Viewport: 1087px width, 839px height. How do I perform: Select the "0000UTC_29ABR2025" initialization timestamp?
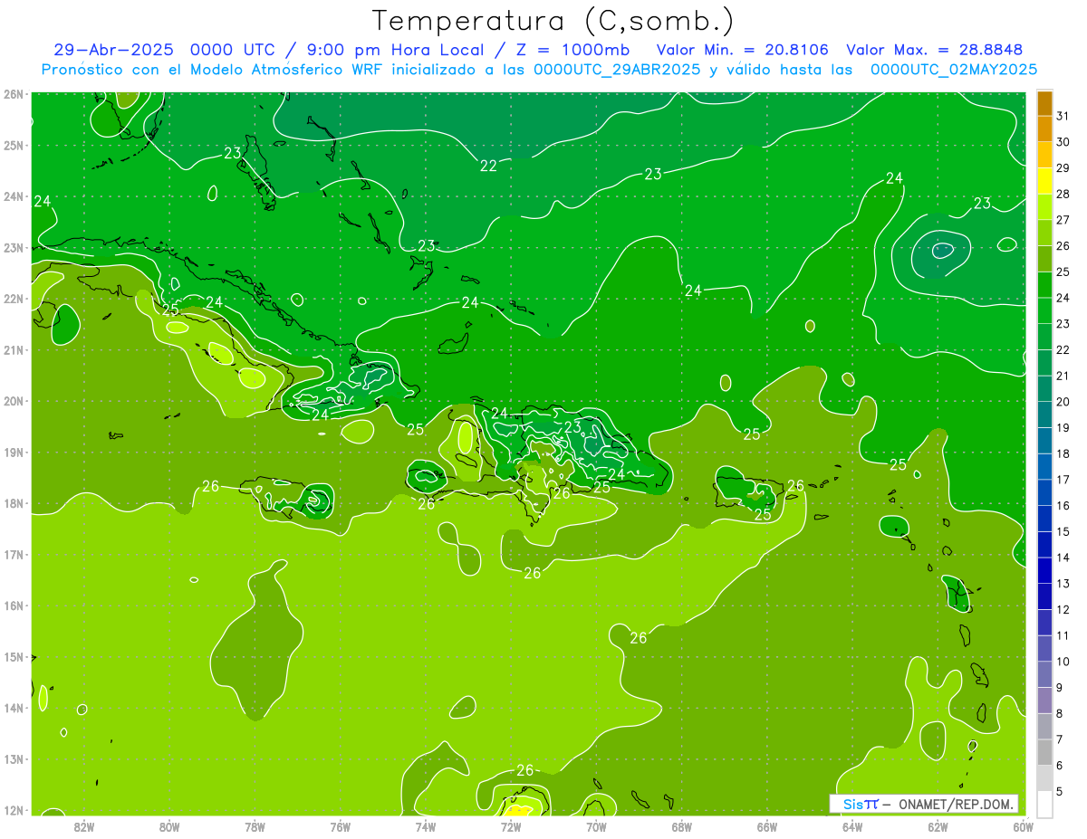616,70
